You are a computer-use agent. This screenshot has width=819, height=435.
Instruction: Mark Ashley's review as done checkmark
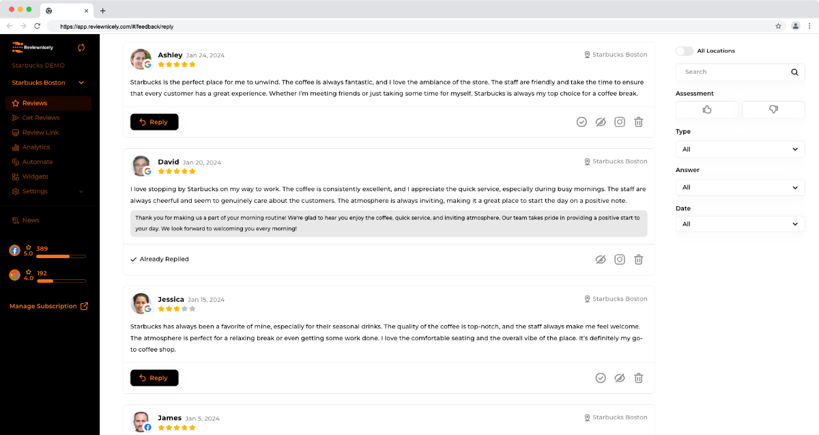coord(581,122)
